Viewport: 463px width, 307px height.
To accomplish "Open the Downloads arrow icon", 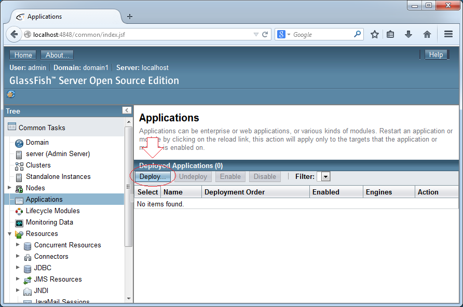I will point(408,35).
